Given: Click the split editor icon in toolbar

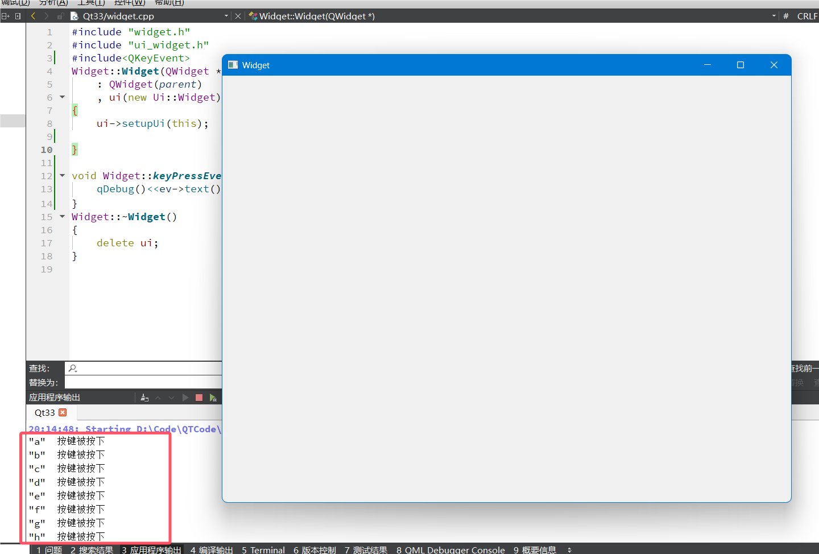Looking at the screenshot, I should pyautogui.click(x=6, y=16).
